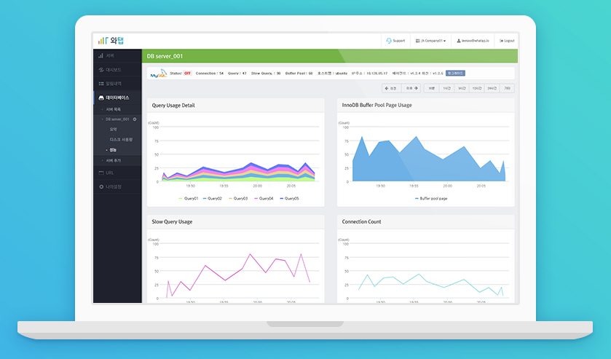Click the InnoDB Buffer Pool Page Usage title
The height and width of the screenshot is (359, 611).
click(377, 106)
